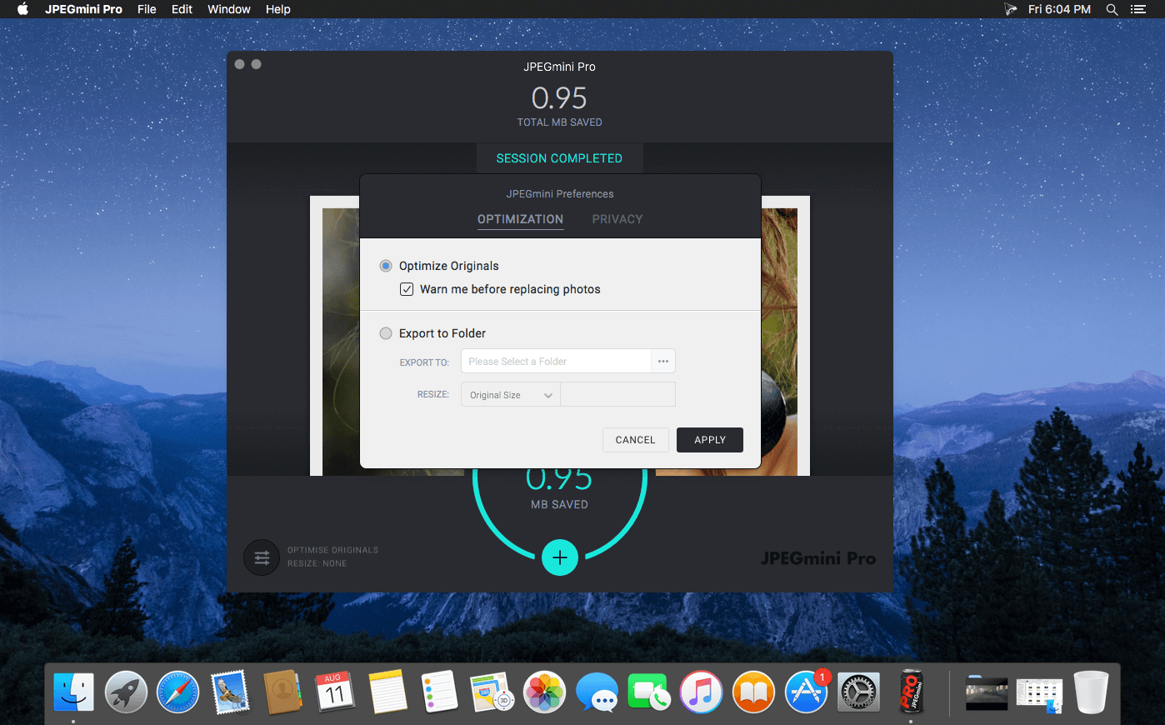Select the Optimization tab
The image size is (1165, 725).
520,219
